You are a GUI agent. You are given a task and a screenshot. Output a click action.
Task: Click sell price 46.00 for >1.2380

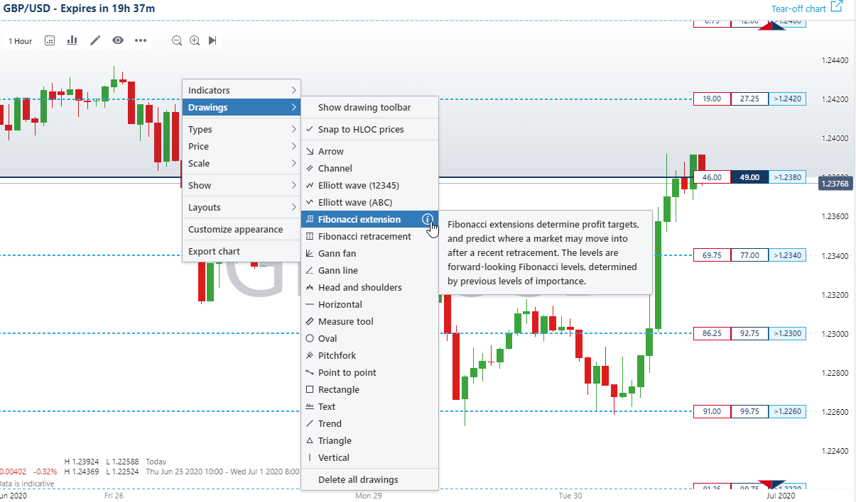pos(712,177)
